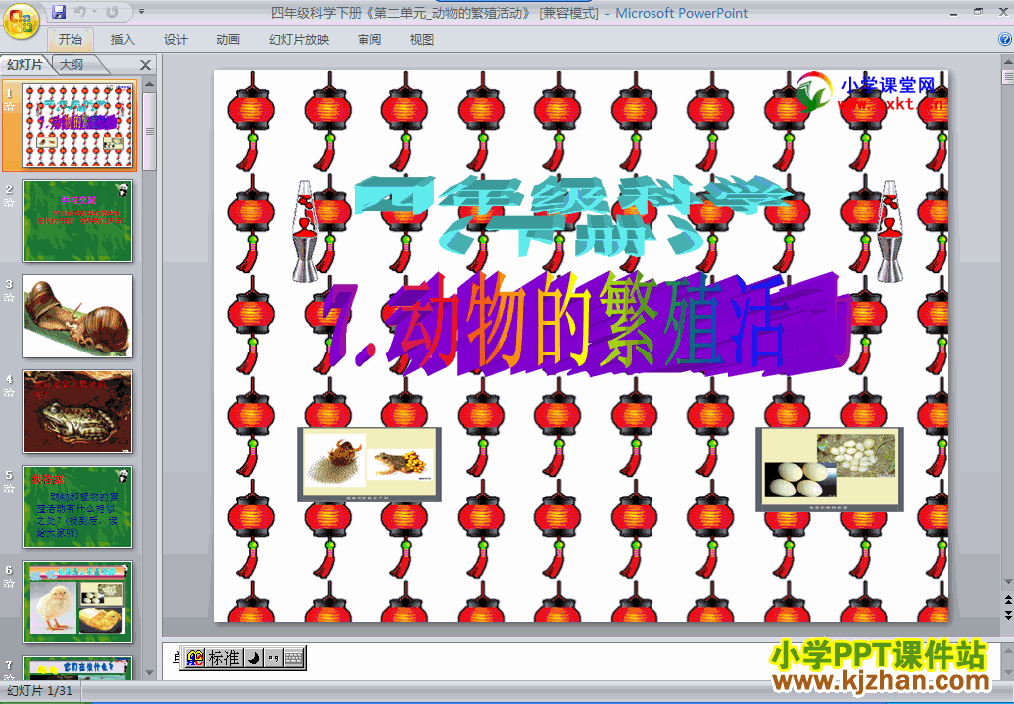Select slide 1 thumbnail with lanterns

(x=77, y=125)
